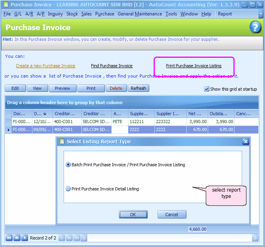265x247 pixels.
Task: Click the 4,660.00 total summary value
Action: click(197, 229)
